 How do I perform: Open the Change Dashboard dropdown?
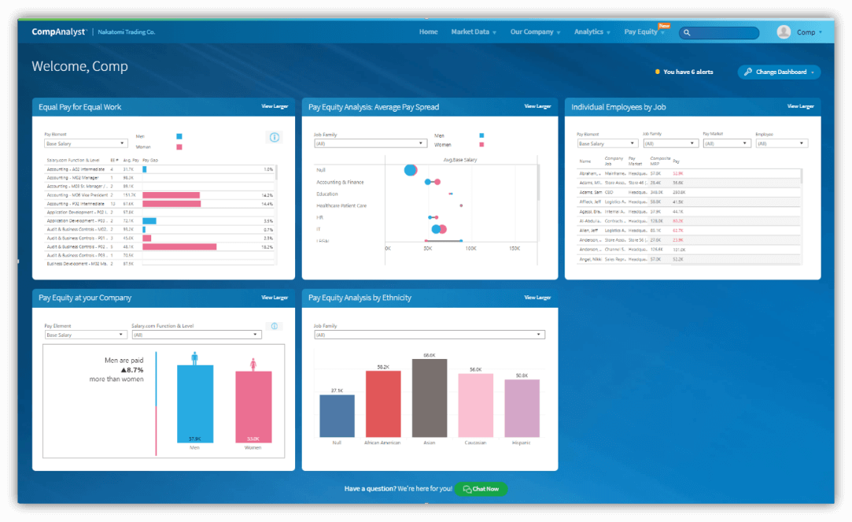779,72
